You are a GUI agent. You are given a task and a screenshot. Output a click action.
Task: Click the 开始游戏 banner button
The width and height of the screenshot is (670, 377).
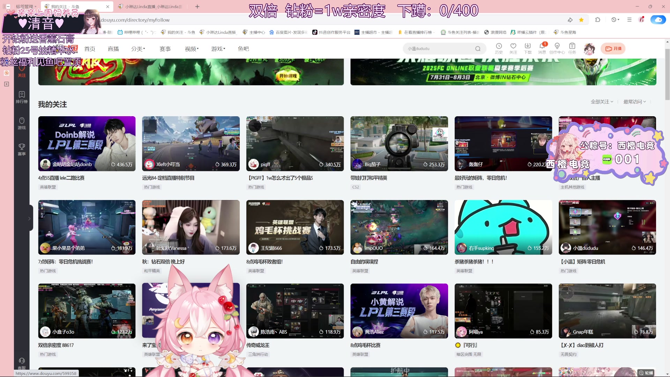point(288,76)
